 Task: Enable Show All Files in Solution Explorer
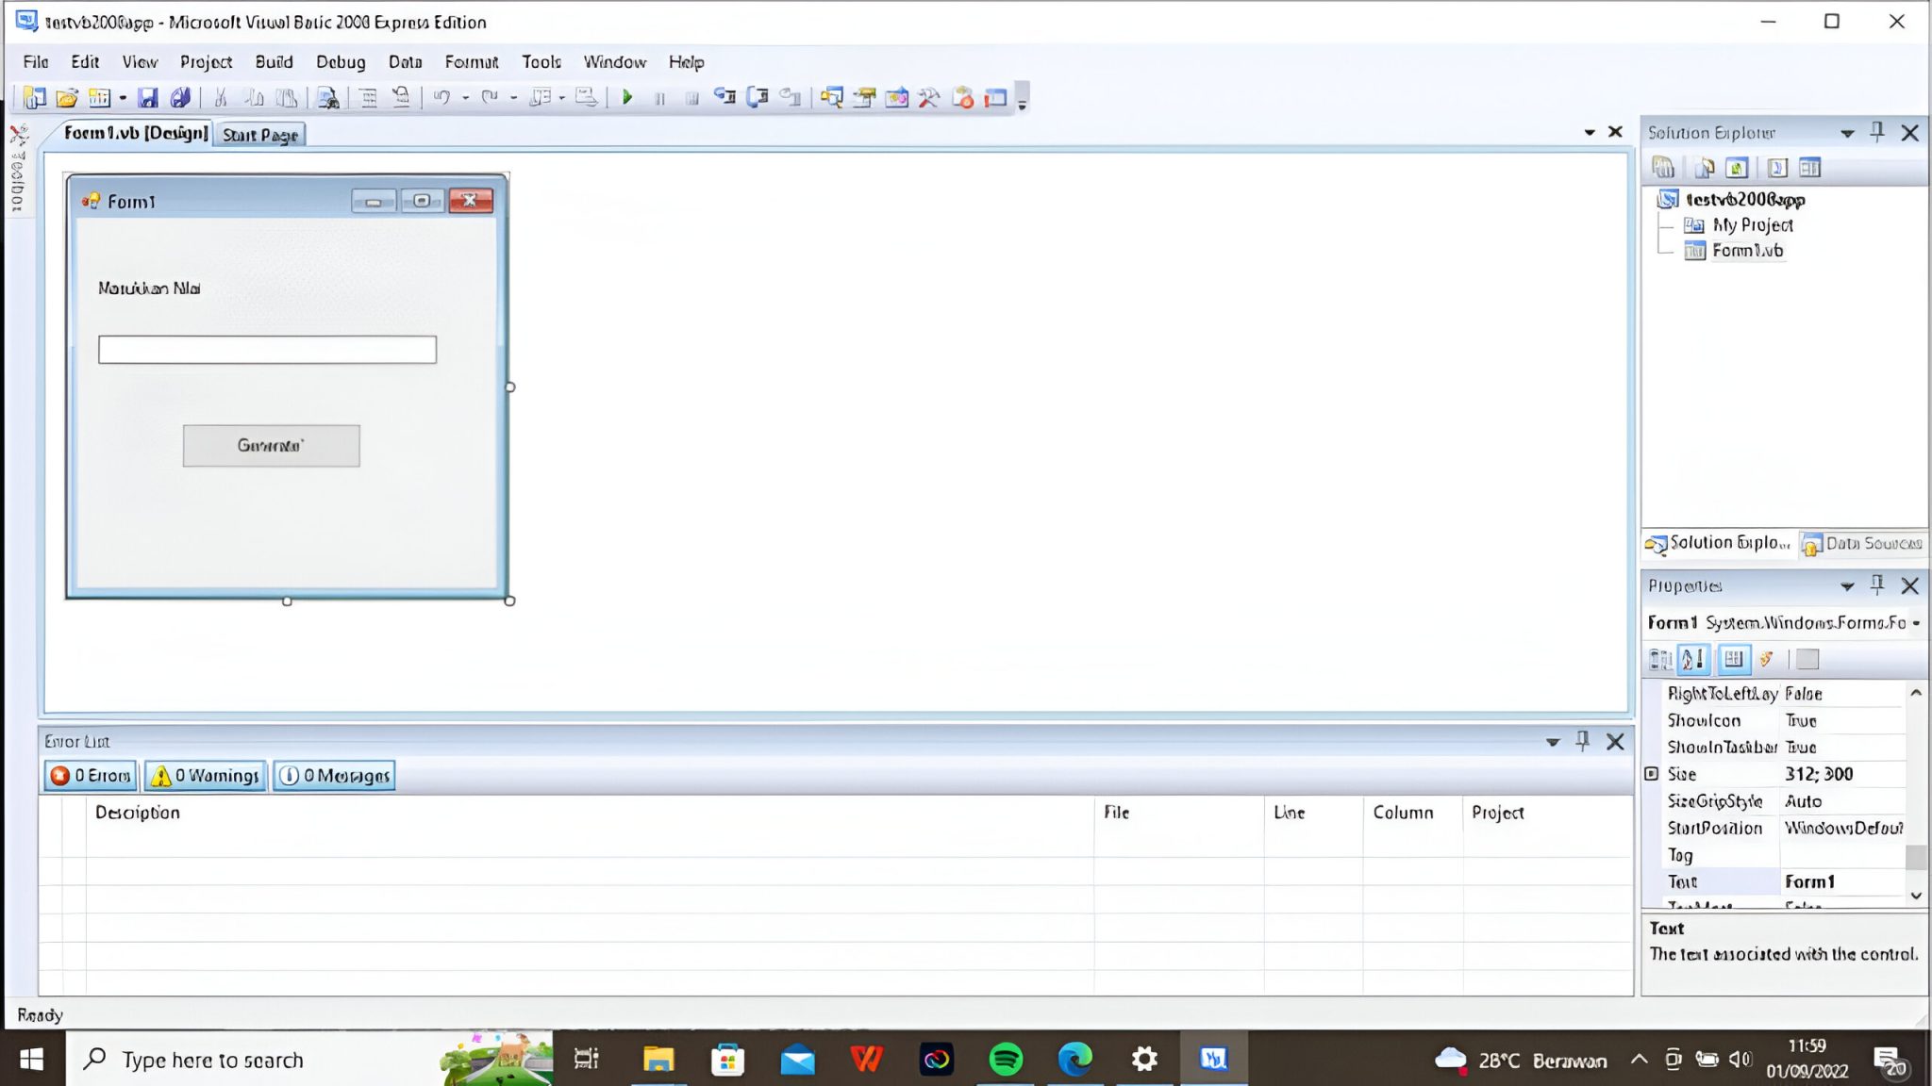[x=1704, y=168]
